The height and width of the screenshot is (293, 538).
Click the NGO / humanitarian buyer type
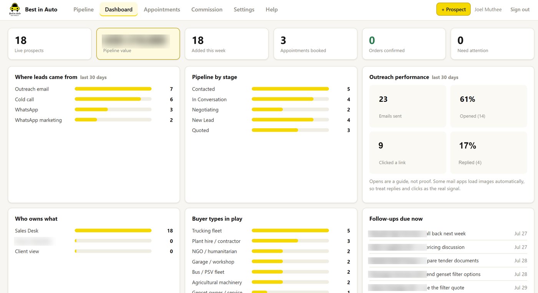pyautogui.click(x=214, y=252)
